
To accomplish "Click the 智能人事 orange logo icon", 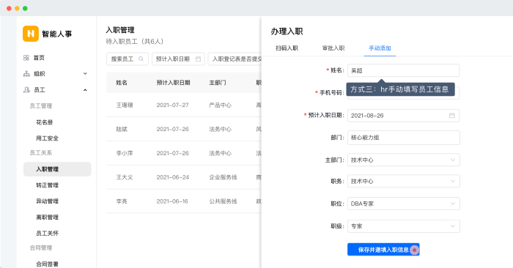I will 31,34.
